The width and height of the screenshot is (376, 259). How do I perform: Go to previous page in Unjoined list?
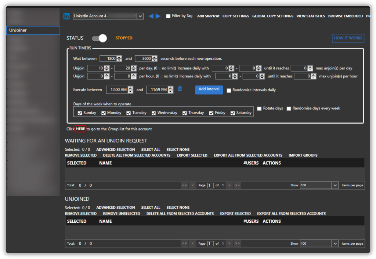[x=192, y=244]
